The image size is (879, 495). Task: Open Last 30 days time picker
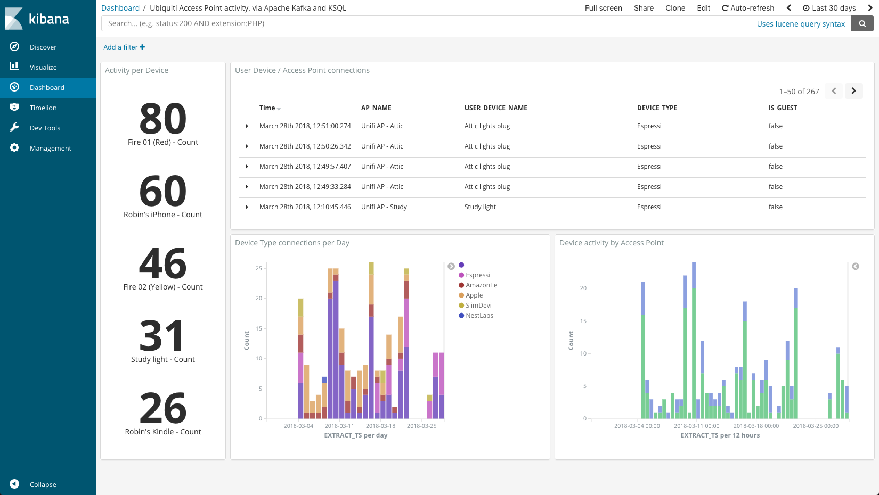[x=829, y=8]
